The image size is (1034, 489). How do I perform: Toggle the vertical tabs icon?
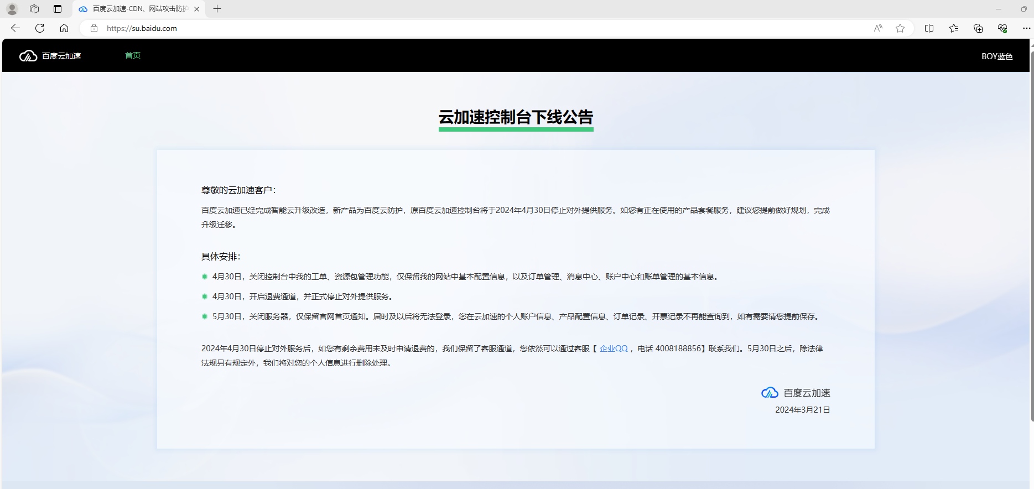click(x=58, y=9)
